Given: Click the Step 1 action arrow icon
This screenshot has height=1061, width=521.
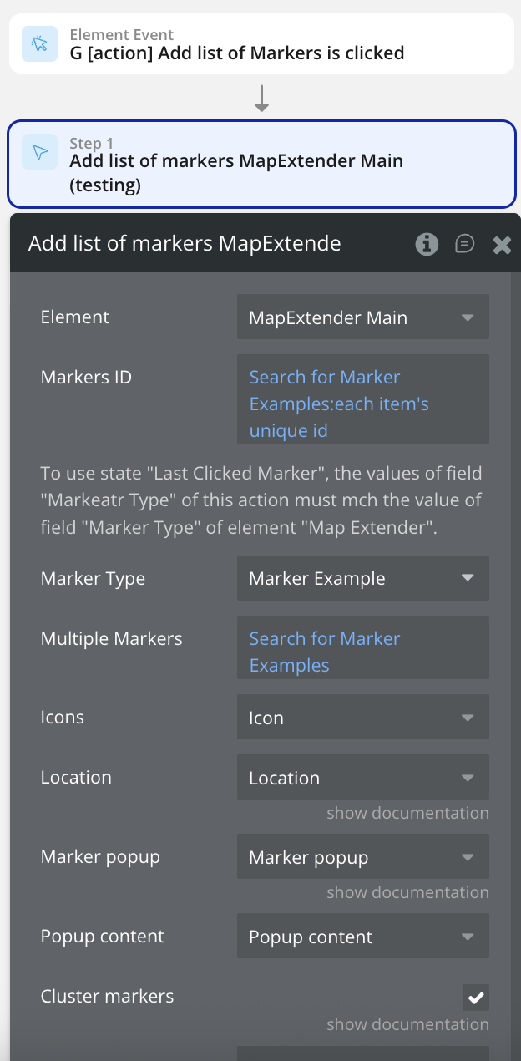Looking at the screenshot, I should [39, 152].
